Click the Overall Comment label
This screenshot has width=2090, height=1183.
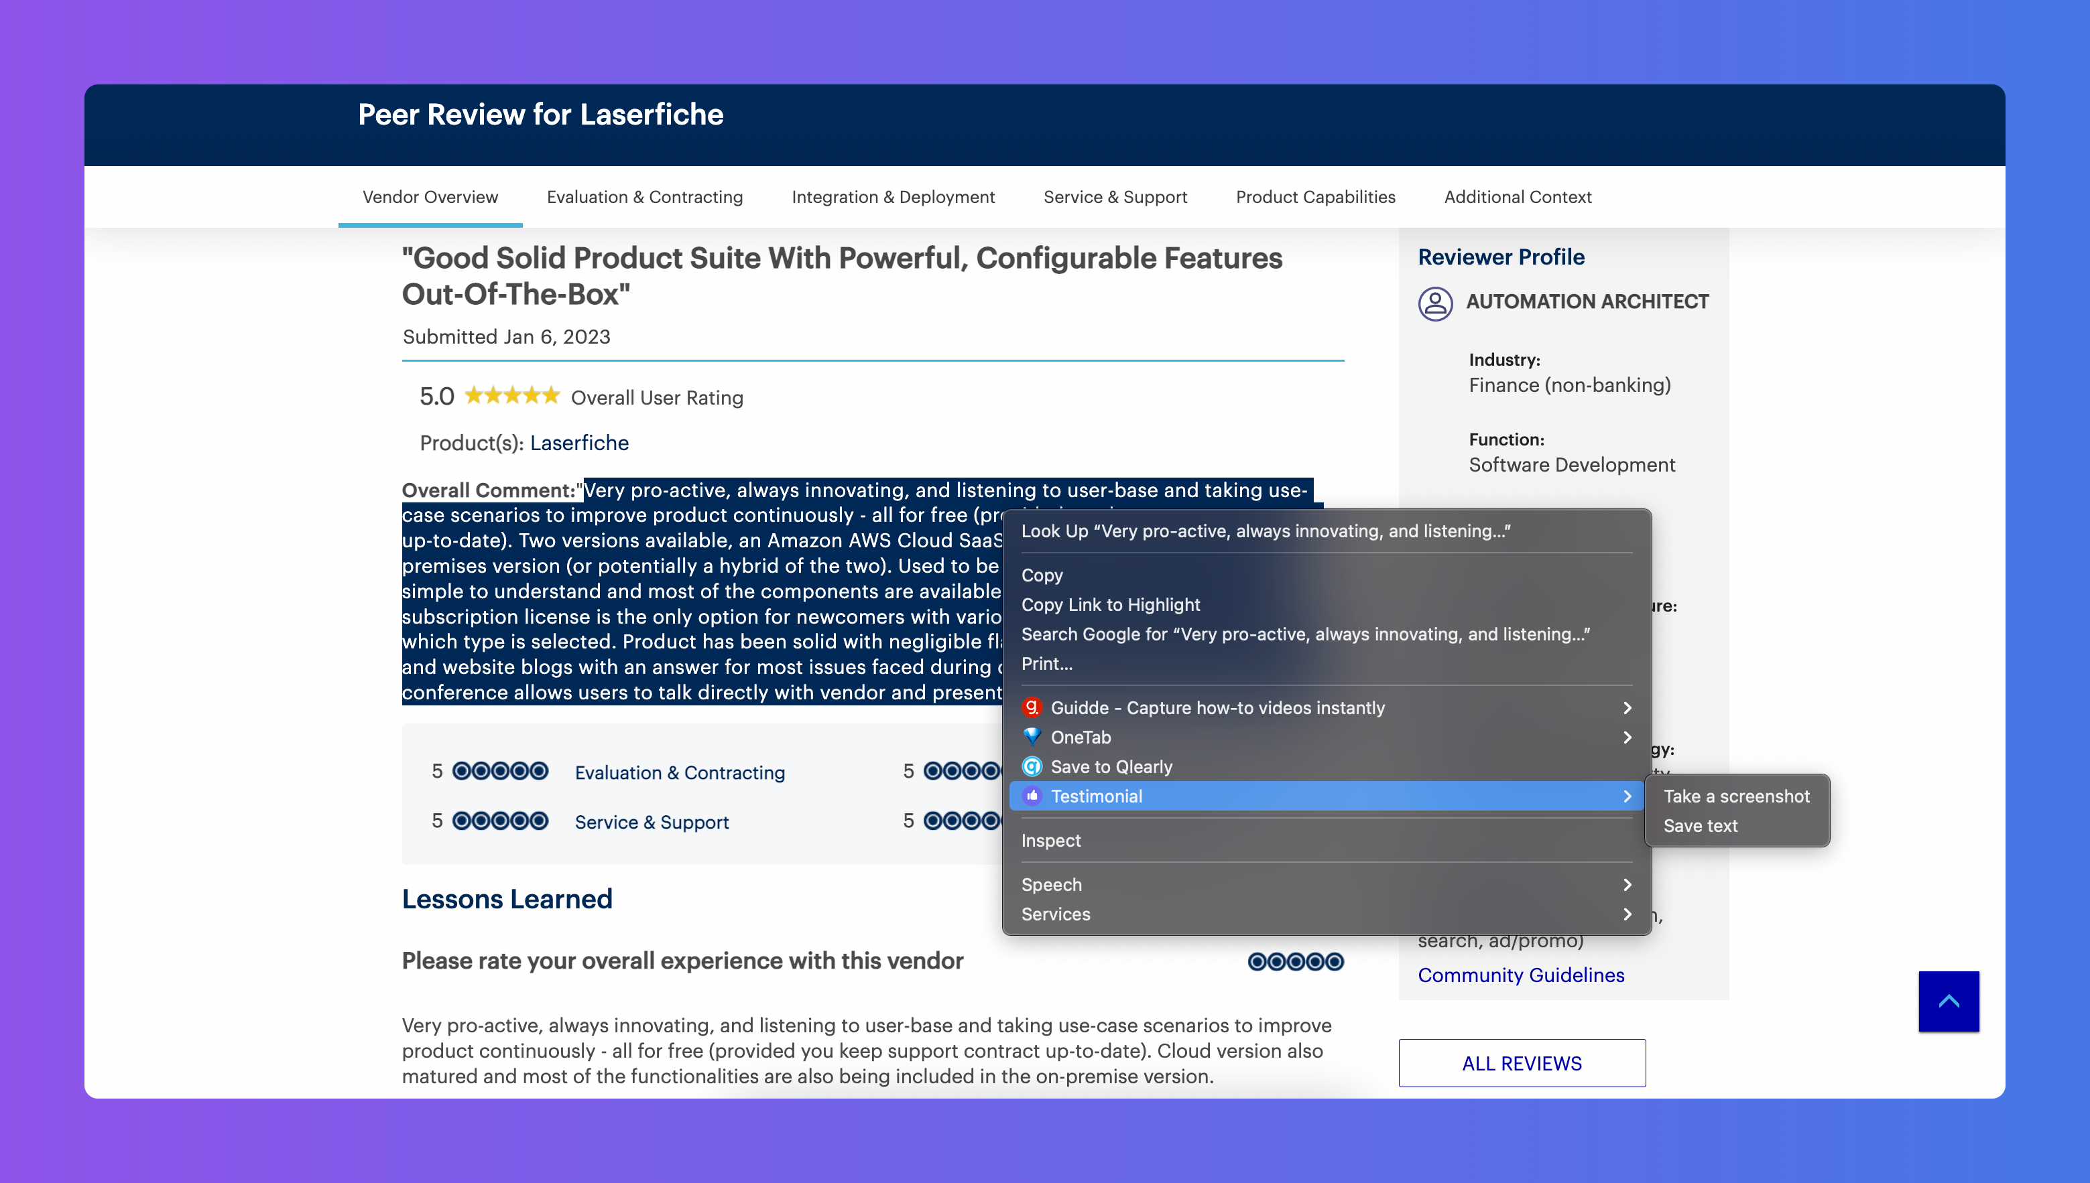[489, 490]
